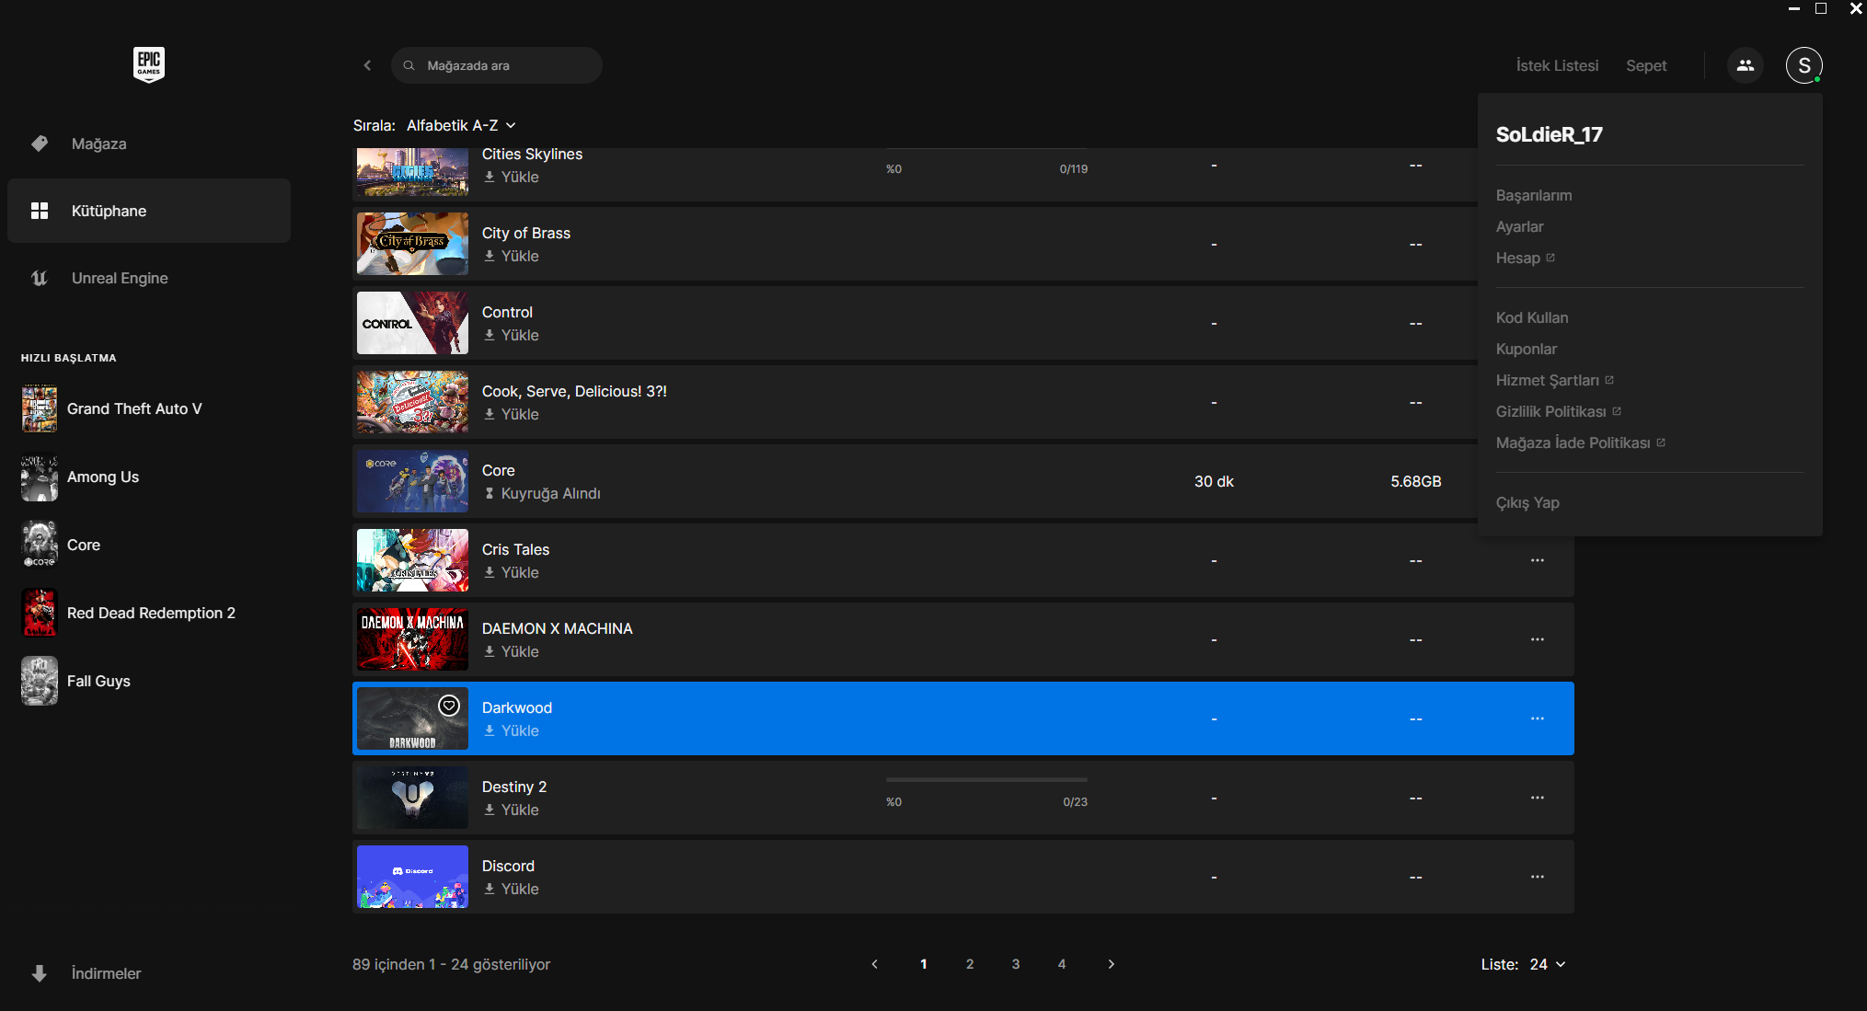Jump to page 3
The image size is (1867, 1011).
tap(1016, 964)
